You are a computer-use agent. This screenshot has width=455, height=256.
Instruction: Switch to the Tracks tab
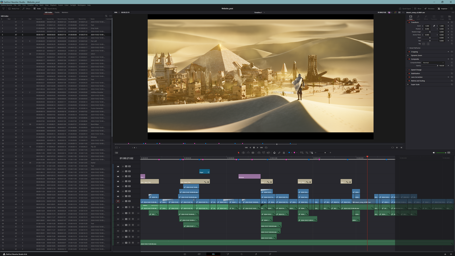[x=57, y=13]
